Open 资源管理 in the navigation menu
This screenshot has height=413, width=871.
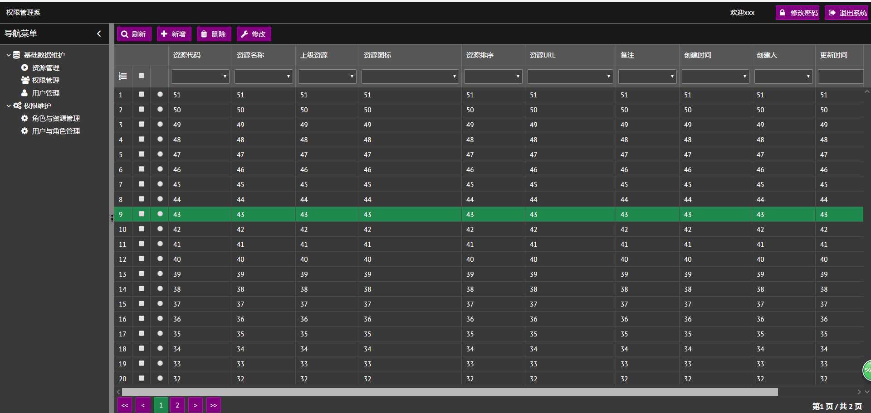pyautogui.click(x=46, y=67)
